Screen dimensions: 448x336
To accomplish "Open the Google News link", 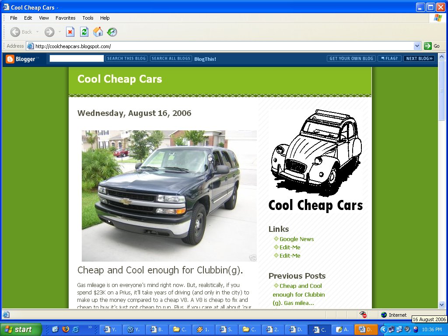I will [297, 239].
